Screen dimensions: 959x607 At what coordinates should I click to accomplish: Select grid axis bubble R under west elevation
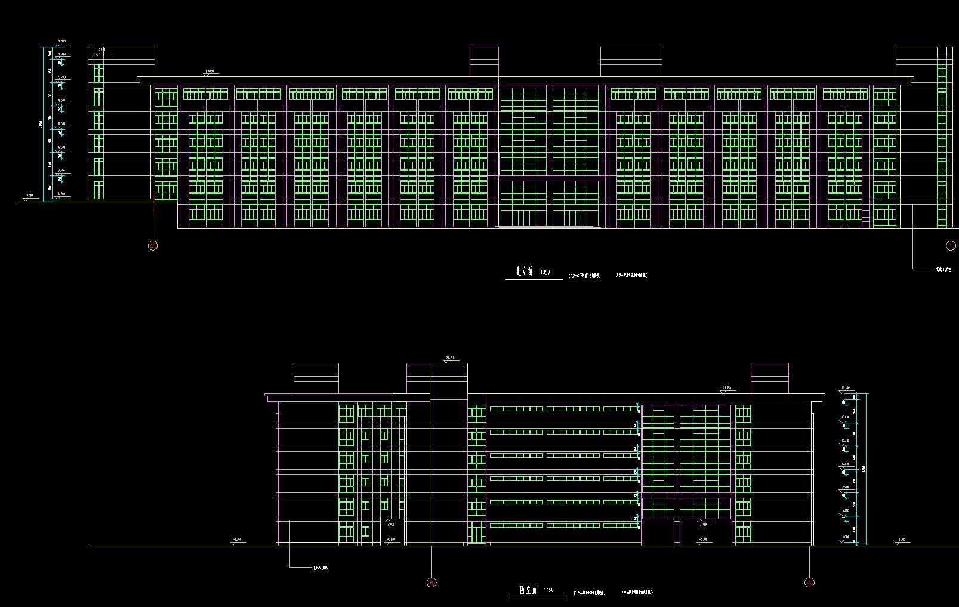[431, 582]
